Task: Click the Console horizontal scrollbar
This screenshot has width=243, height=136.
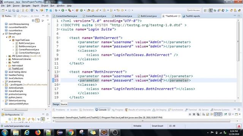Action: click(x=143, y=121)
